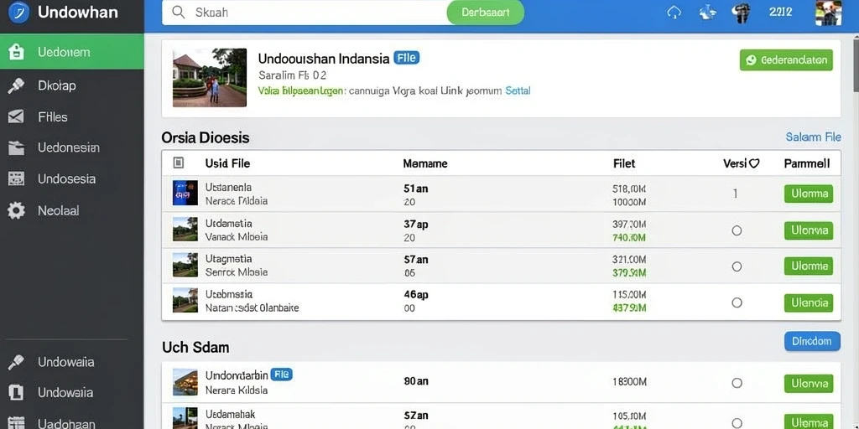The width and height of the screenshot is (859, 429).
Task: Open Ftiles envelope icon in sidebar
Action: point(16,116)
